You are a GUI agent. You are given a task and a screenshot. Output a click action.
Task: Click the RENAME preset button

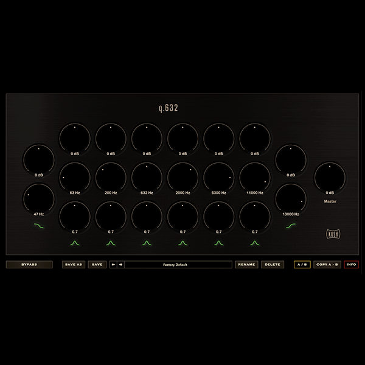pyautogui.click(x=246, y=265)
